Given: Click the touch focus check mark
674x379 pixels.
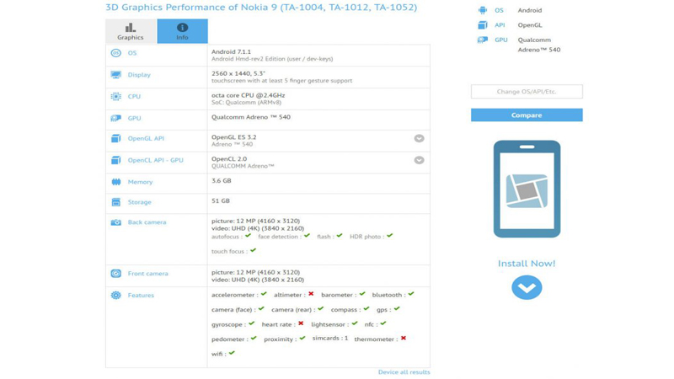Looking at the screenshot, I should pyautogui.click(x=254, y=250).
